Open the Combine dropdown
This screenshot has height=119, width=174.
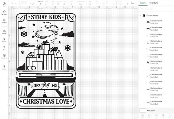pos(150,116)
